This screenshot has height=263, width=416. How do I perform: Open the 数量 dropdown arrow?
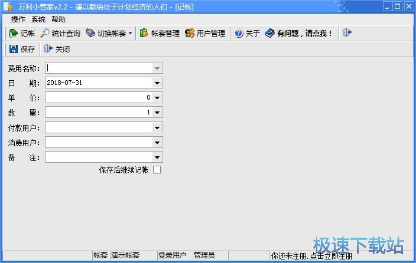point(157,112)
